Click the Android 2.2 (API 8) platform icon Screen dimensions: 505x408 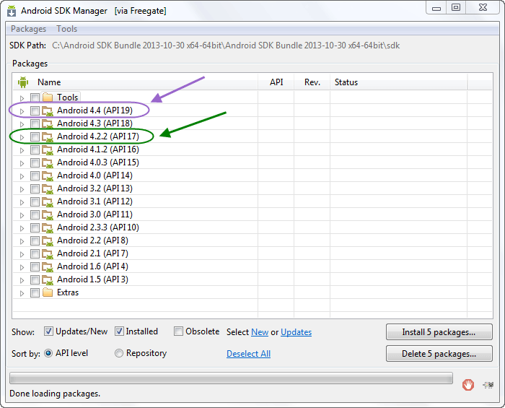pyautogui.click(x=48, y=240)
